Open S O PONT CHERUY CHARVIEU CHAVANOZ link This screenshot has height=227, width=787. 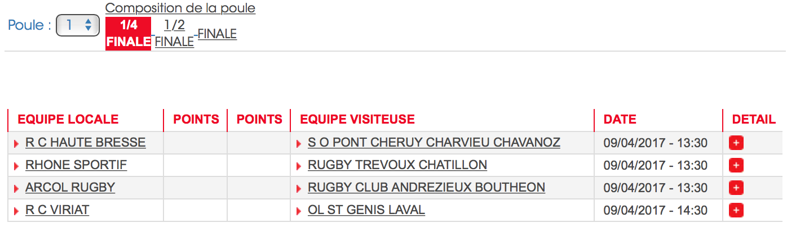[x=434, y=143]
